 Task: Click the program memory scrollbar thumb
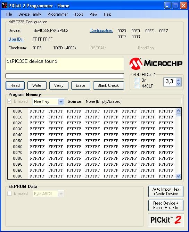[178, 115]
